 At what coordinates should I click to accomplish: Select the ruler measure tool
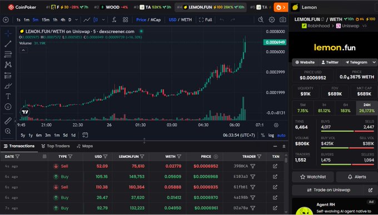(x=8, y=121)
